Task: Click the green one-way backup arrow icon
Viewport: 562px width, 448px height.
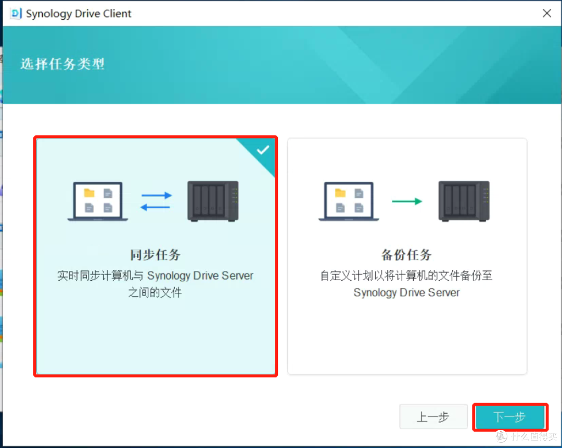Action: tap(407, 201)
